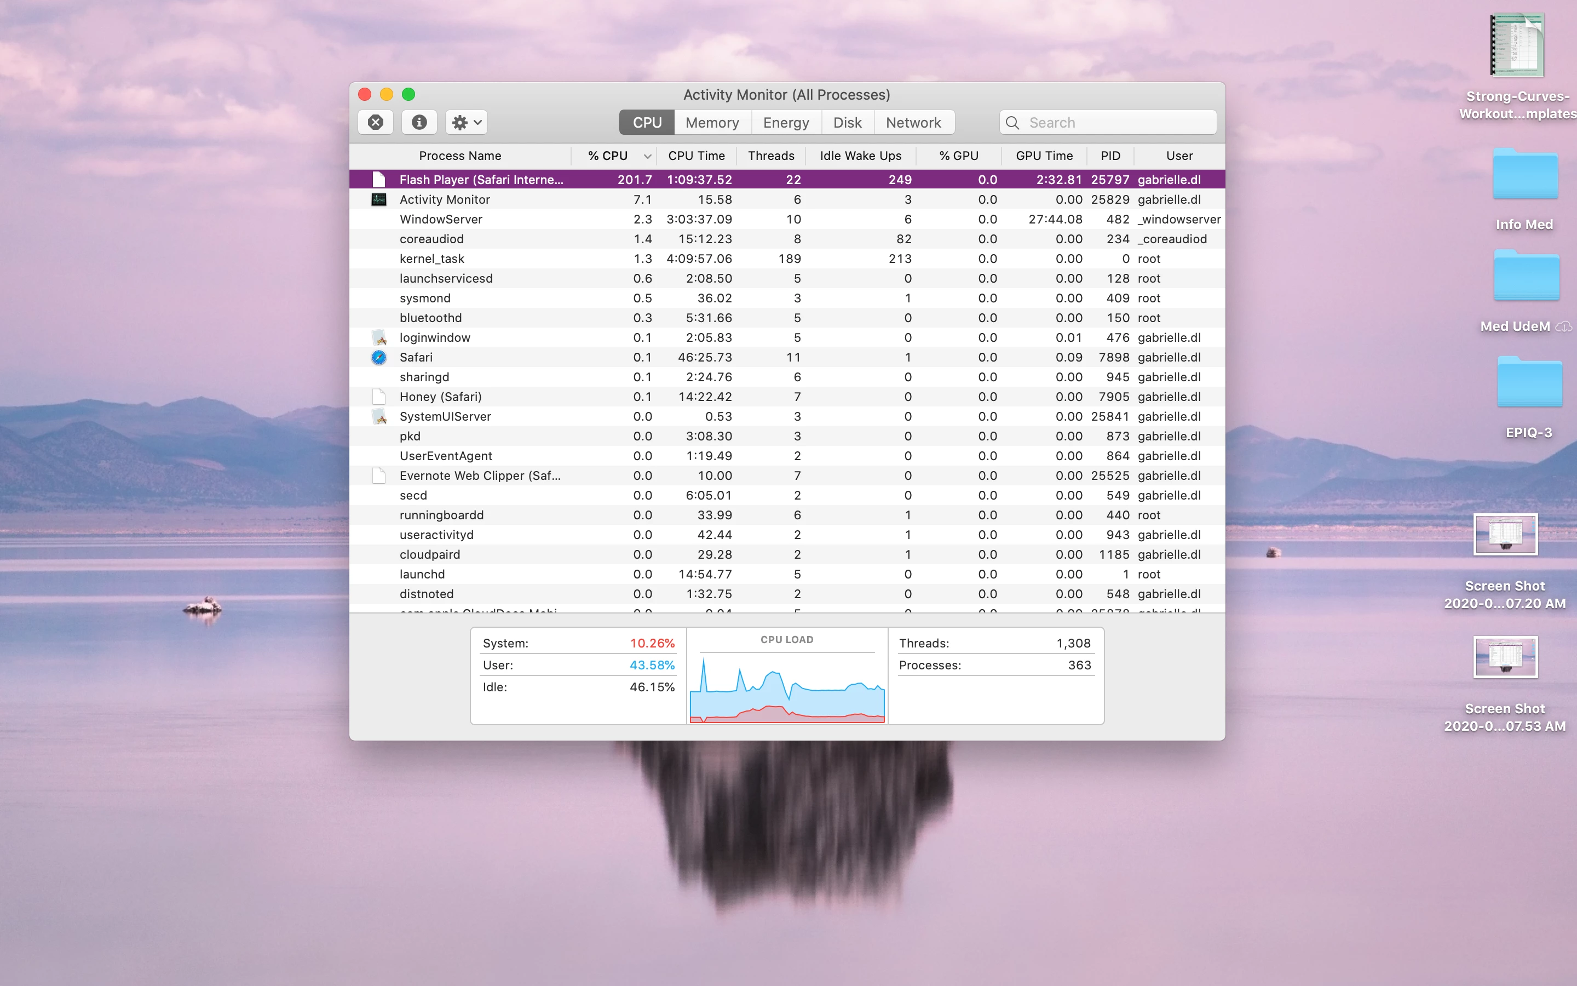Sort by Process Name column header
Screen dimensions: 1577x986
pyautogui.click(x=460, y=156)
